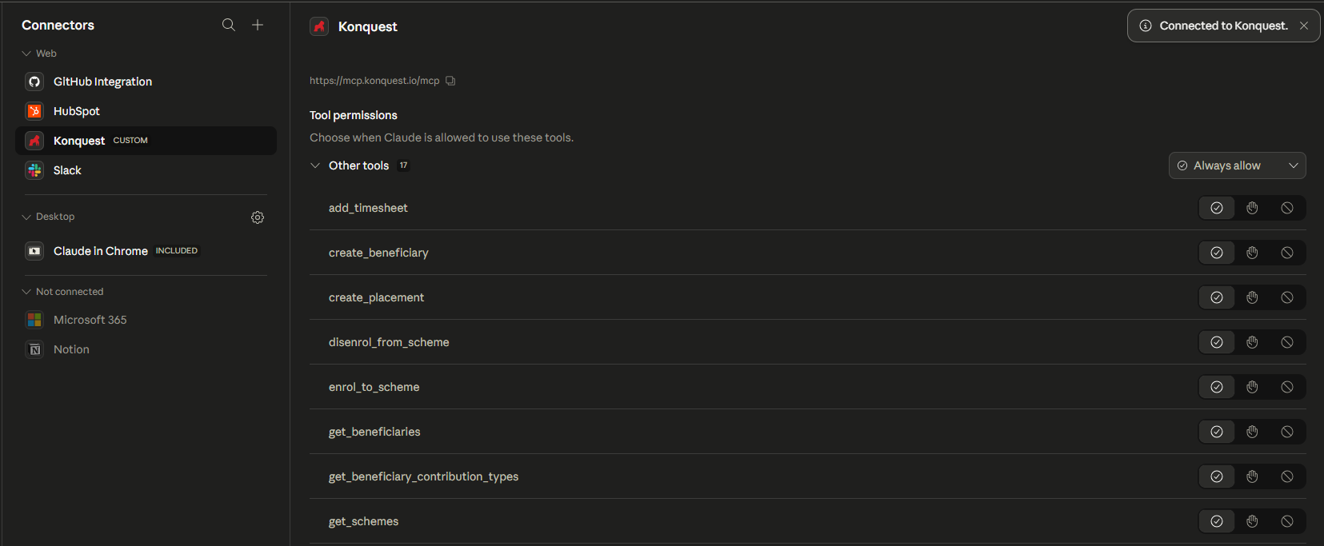Copy the Konquest MCP URL
The image size is (1324, 546).
point(450,81)
